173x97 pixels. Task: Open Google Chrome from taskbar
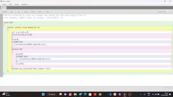click(x=100, y=94)
